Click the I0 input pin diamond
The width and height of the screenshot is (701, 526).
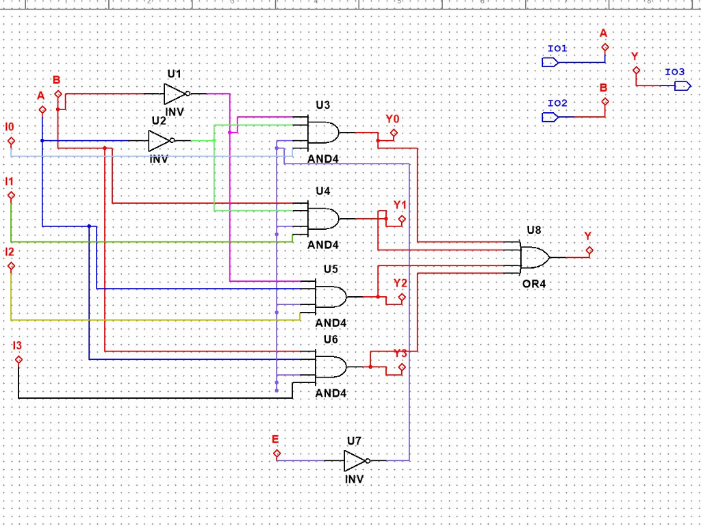pos(11,142)
